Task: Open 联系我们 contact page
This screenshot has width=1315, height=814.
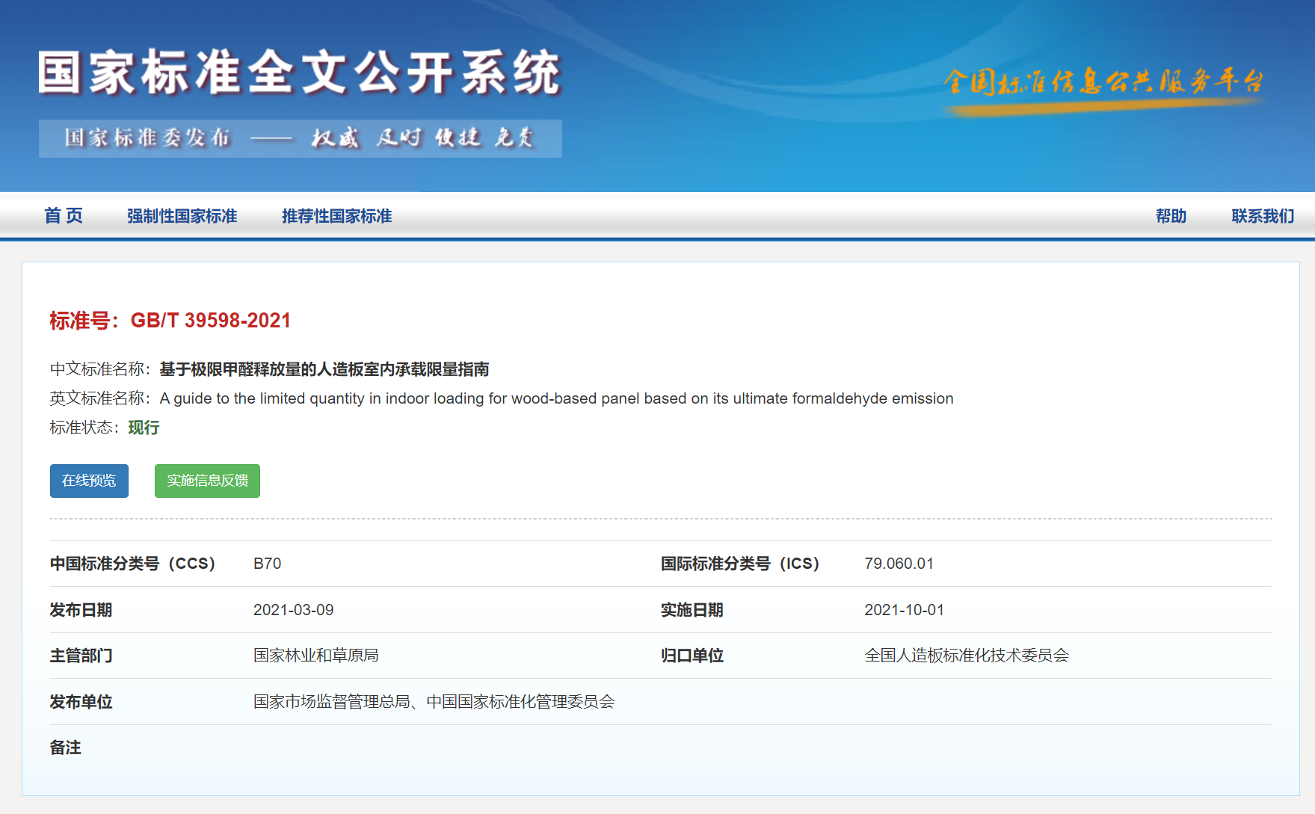Action: click(1263, 216)
